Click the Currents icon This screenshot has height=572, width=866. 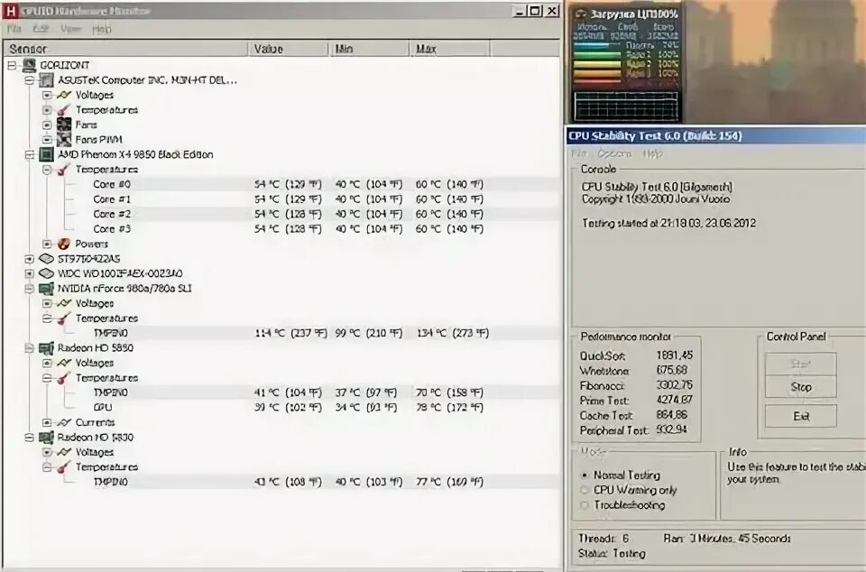point(64,422)
